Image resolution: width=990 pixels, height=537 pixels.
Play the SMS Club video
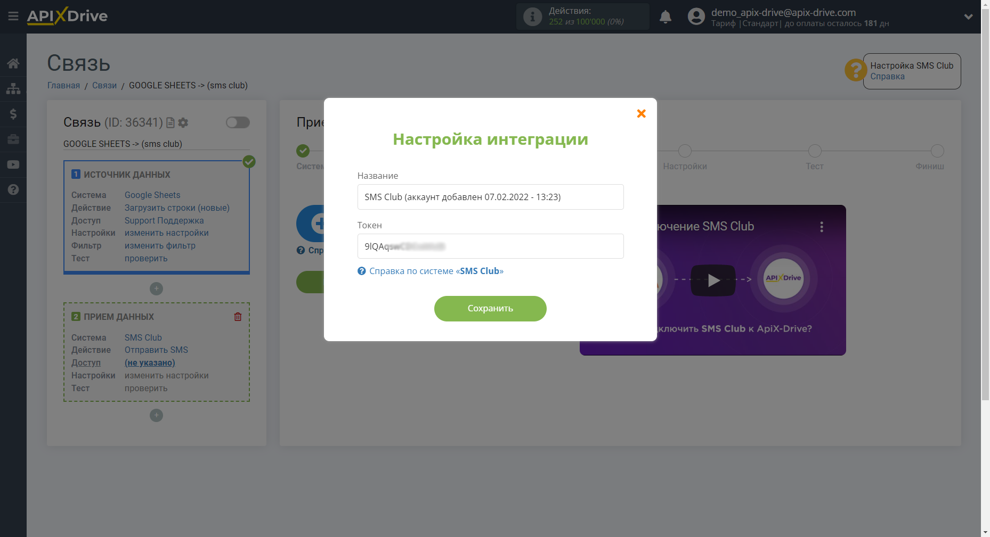713,280
